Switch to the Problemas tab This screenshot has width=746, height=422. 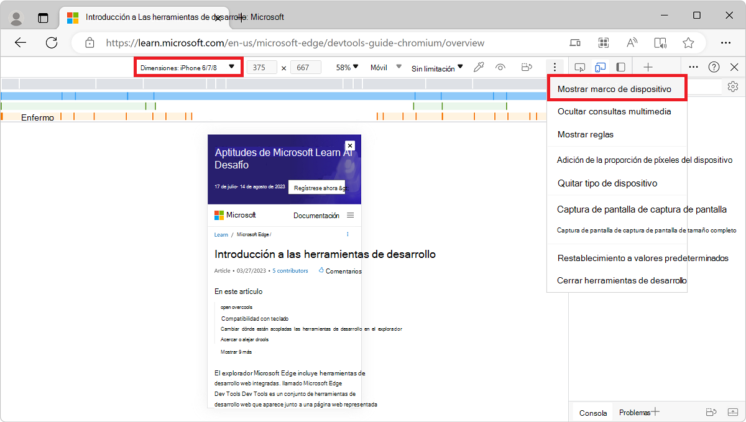pos(635,413)
